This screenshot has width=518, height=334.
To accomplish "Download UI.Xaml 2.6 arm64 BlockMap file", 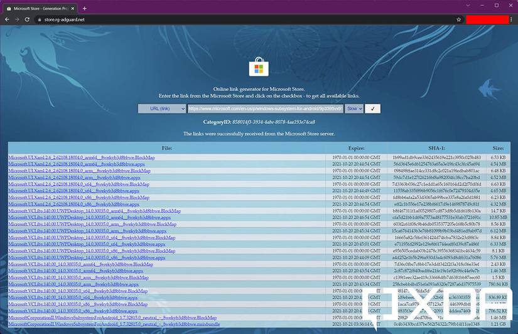I will pyautogui.click(x=82, y=158).
